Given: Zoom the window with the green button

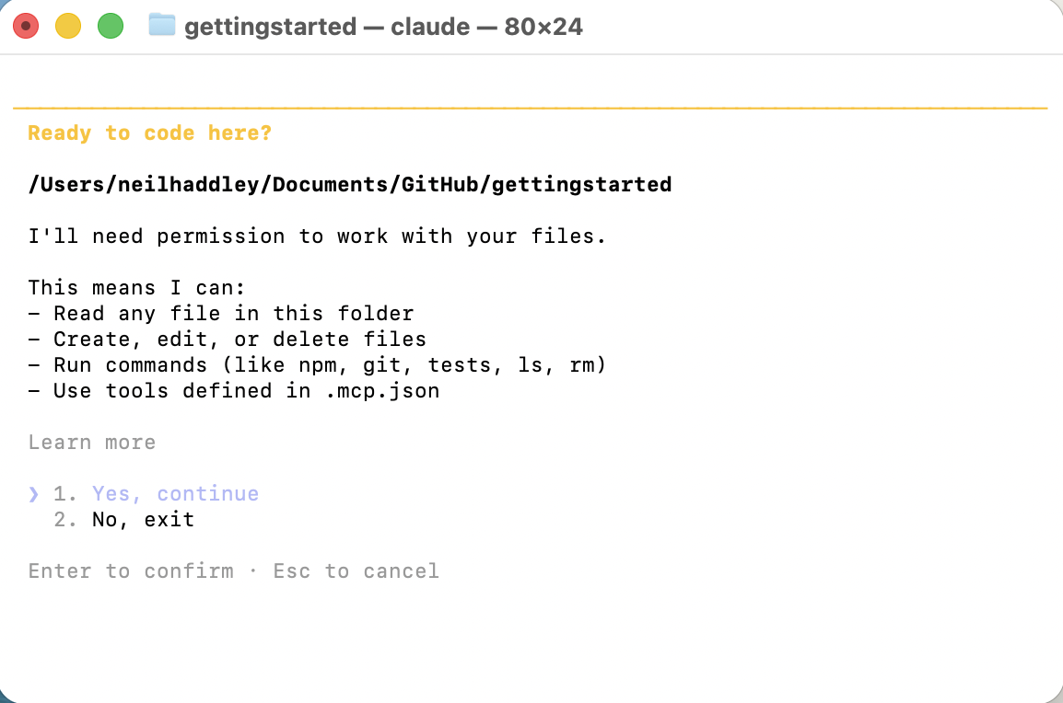Looking at the screenshot, I should tap(111, 26).
